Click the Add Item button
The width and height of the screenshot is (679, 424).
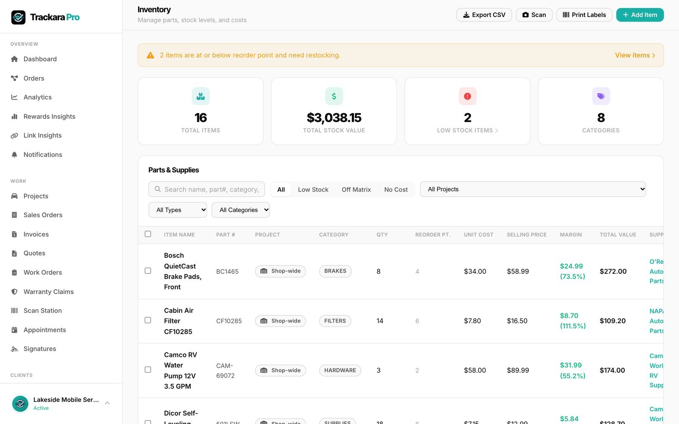(640, 15)
